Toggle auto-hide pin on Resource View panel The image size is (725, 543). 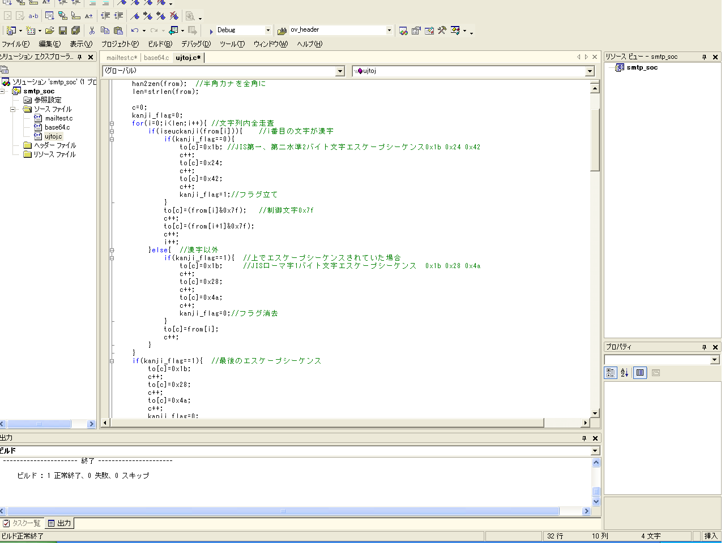point(705,57)
